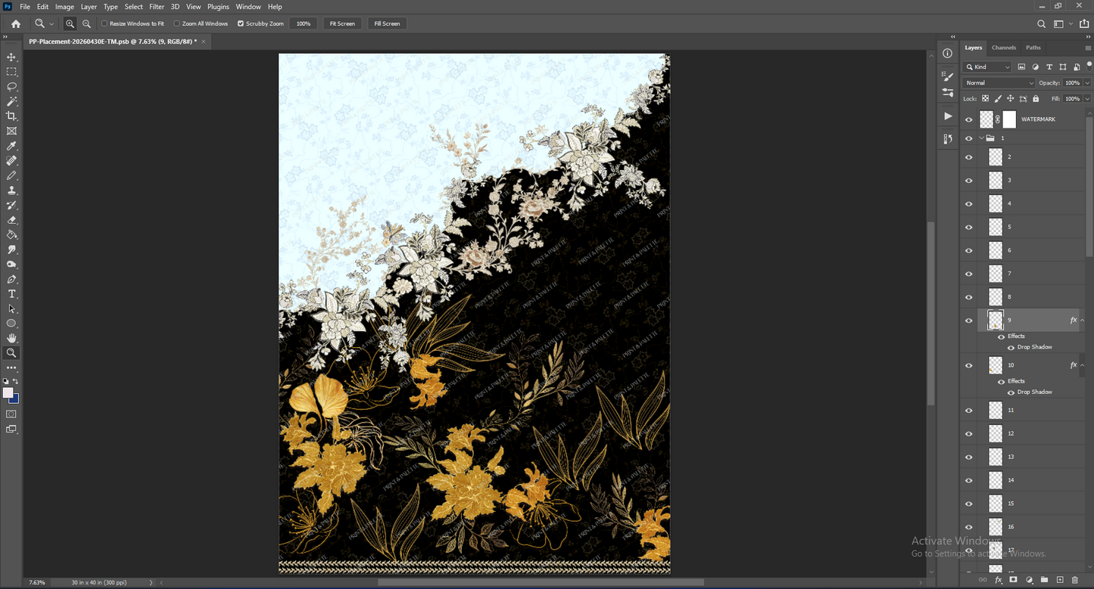Image resolution: width=1094 pixels, height=589 pixels.
Task: Open the background color picker
Action: click(x=15, y=399)
